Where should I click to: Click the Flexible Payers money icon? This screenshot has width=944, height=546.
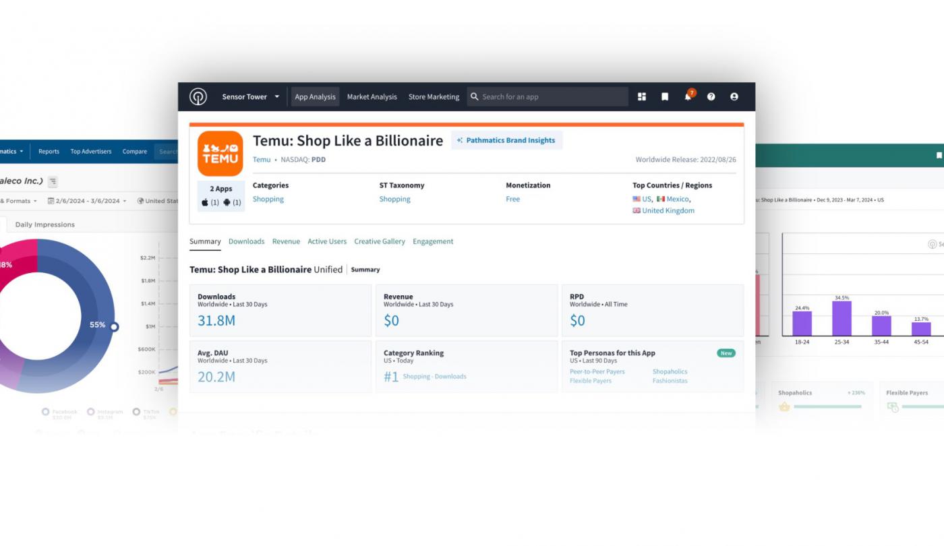pyautogui.click(x=892, y=406)
